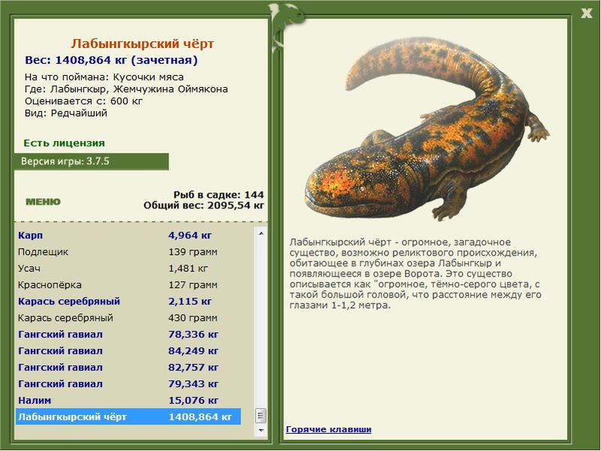Select the Карп 4,964 кг row

click(129, 235)
